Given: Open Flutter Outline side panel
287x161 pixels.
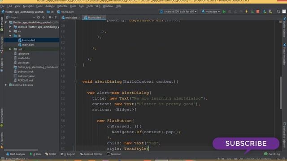Looking at the screenshot, I should (284, 27).
